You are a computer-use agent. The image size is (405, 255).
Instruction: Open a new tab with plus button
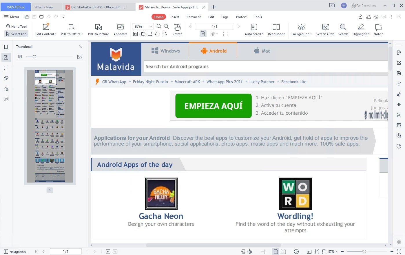[214, 7]
